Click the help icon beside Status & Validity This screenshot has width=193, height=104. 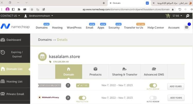(68, 85)
